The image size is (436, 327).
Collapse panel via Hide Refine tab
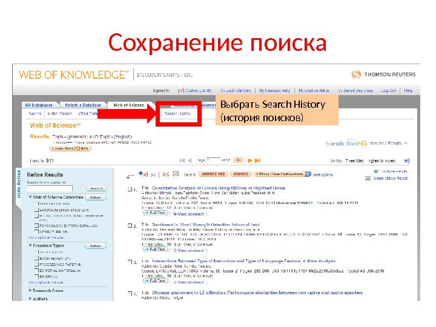(19, 184)
